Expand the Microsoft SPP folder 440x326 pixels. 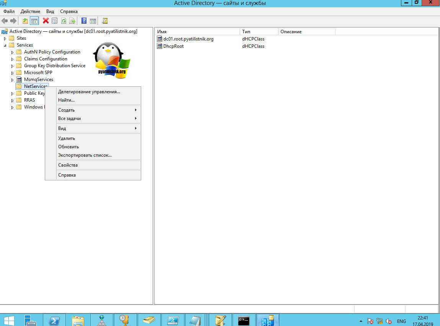(x=12, y=73)
